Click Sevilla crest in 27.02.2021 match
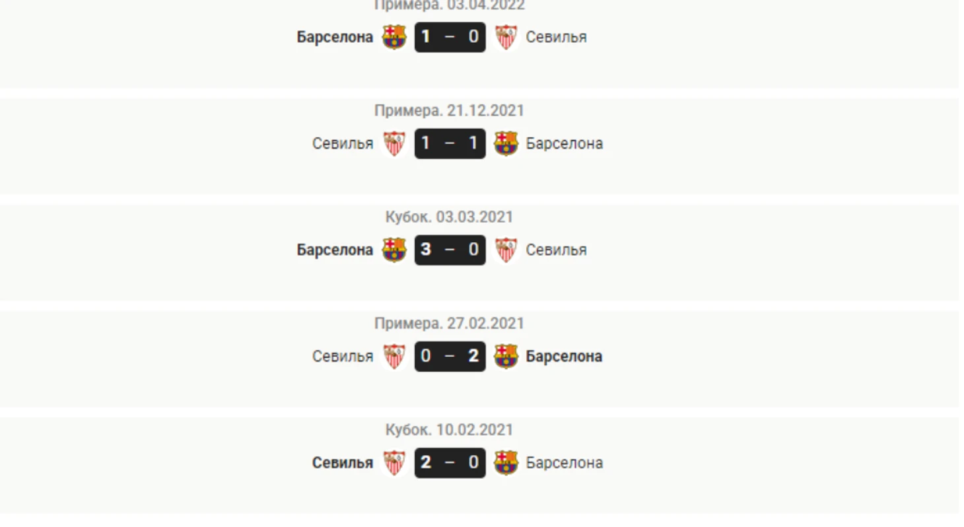The image size is (964, 527). 394,356
